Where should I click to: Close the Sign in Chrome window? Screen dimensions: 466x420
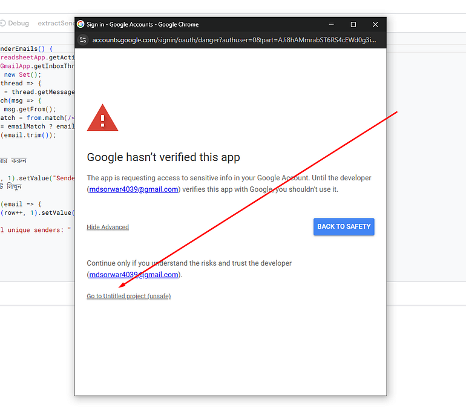click(375, 24)
